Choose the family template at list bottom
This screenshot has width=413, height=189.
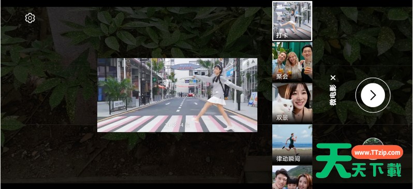(292, 177)
